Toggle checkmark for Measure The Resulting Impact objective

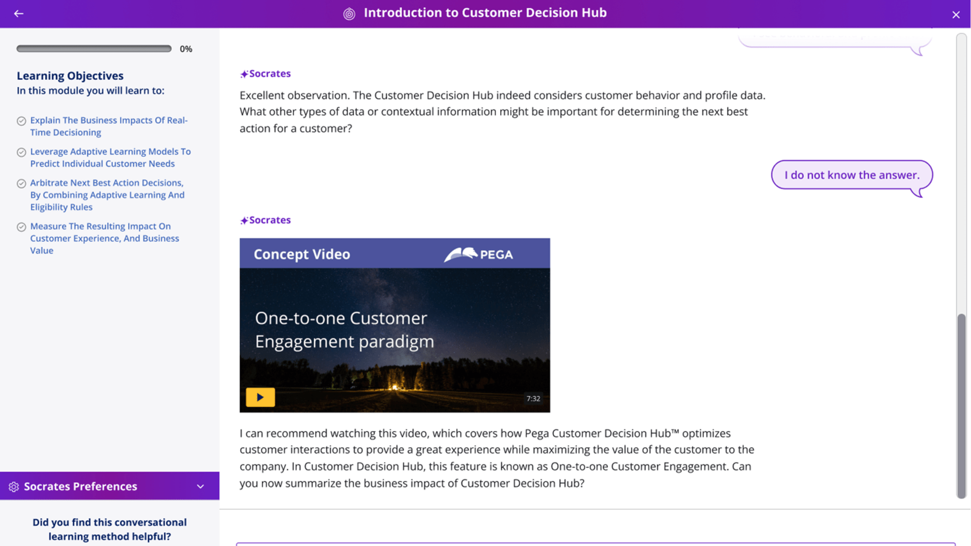pos(21,227)
